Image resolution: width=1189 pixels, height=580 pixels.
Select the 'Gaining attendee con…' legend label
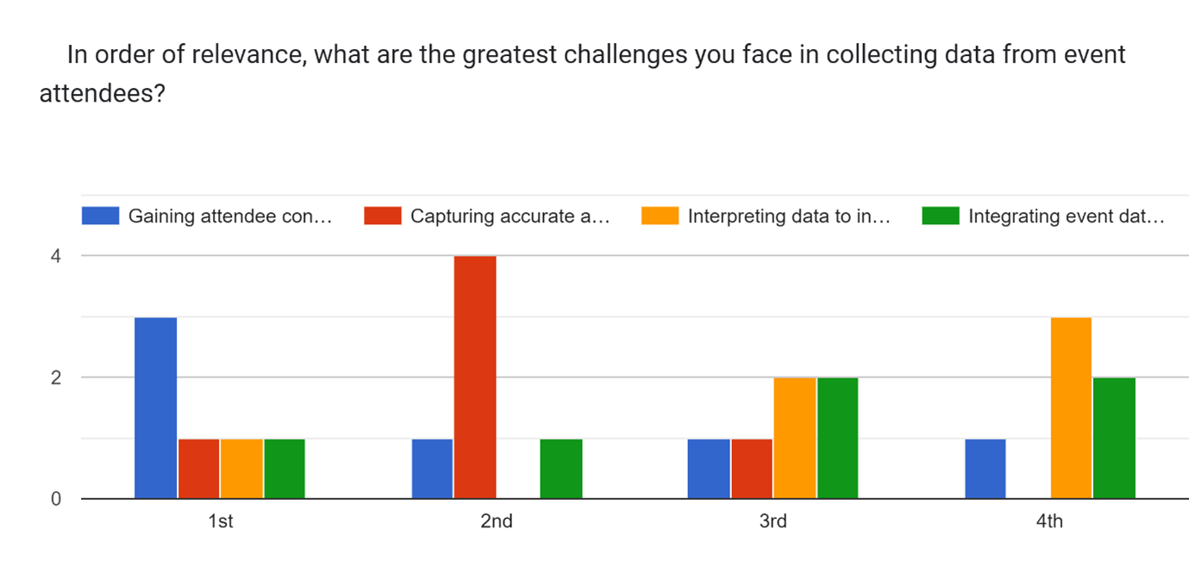pos(229,216)
